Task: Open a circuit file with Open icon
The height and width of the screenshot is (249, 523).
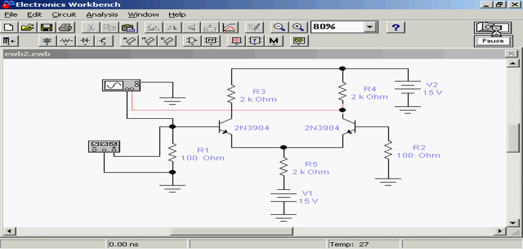Action: click(x=29, y=27)
